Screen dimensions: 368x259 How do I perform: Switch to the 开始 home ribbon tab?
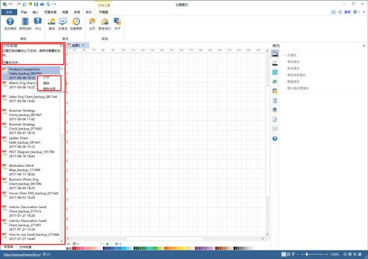point(24,12)
